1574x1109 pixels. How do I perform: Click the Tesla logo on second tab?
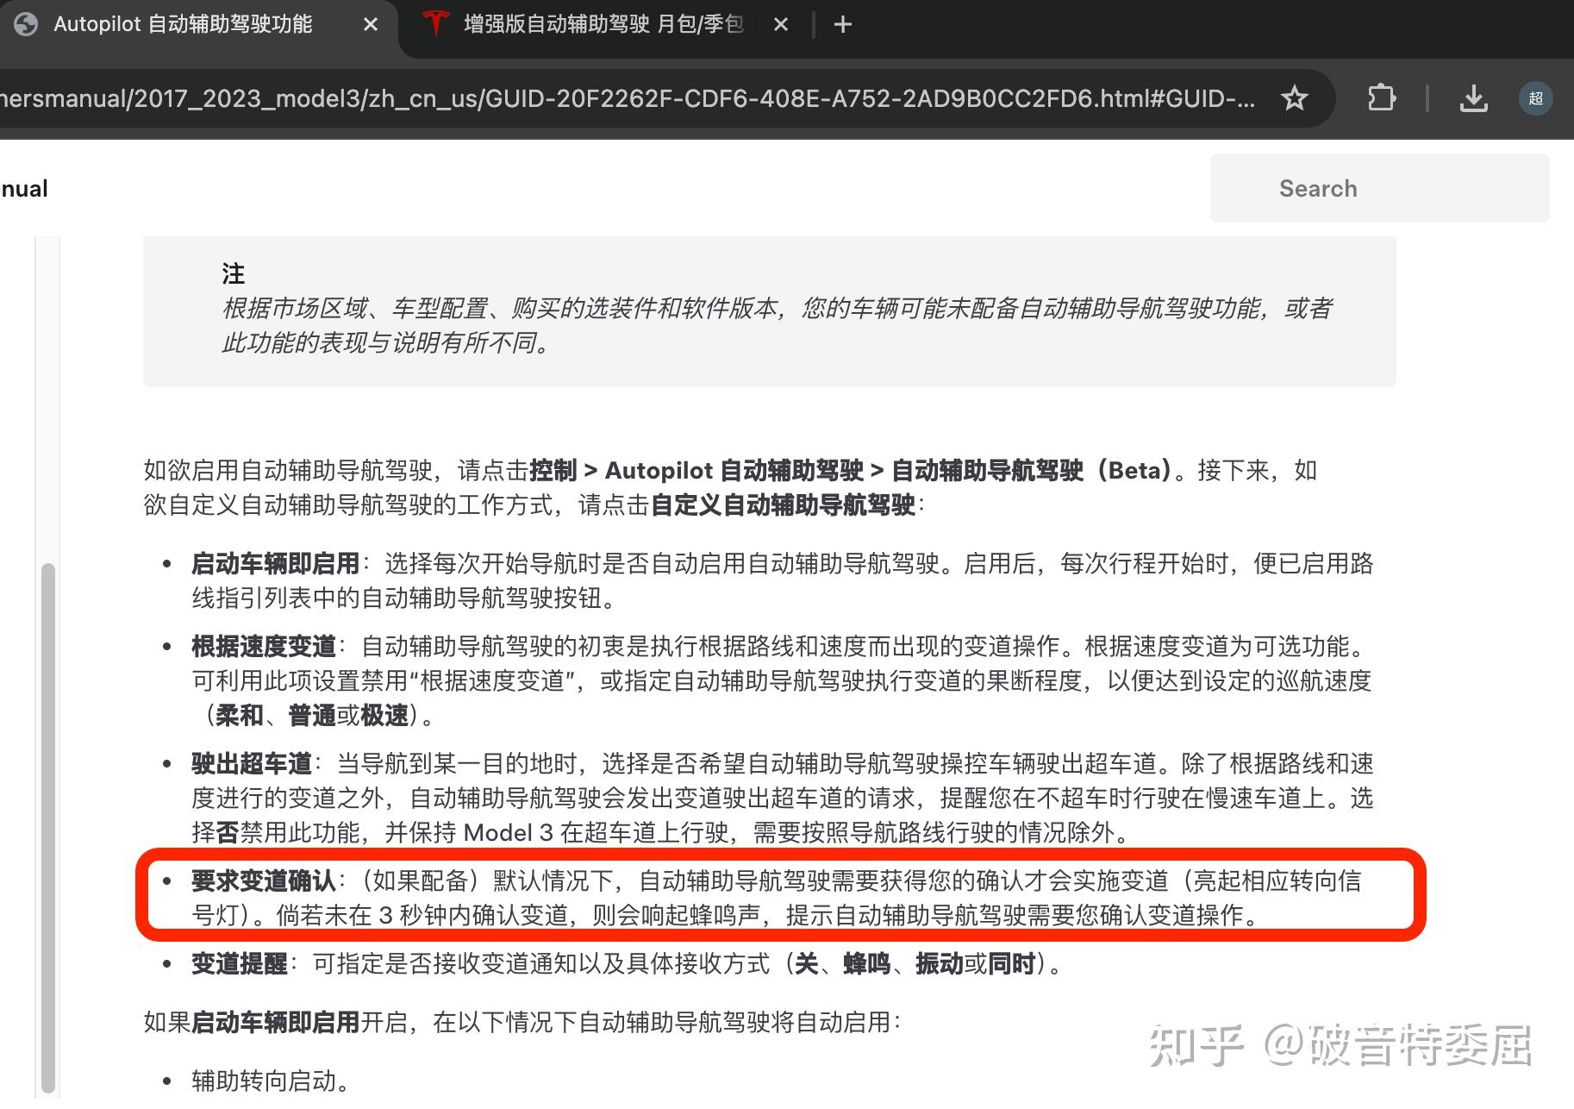tap(437, 24)
